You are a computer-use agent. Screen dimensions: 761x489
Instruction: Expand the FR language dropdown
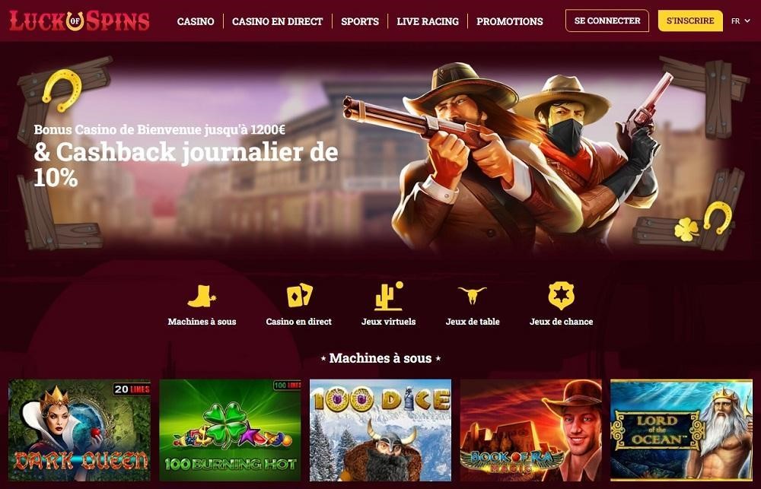click(x=740, y=21)
